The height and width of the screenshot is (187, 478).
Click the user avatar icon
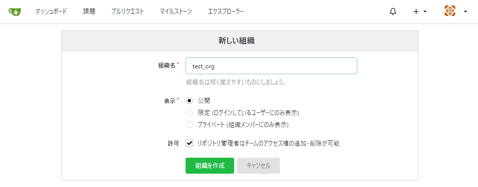(x=450, y=12)
